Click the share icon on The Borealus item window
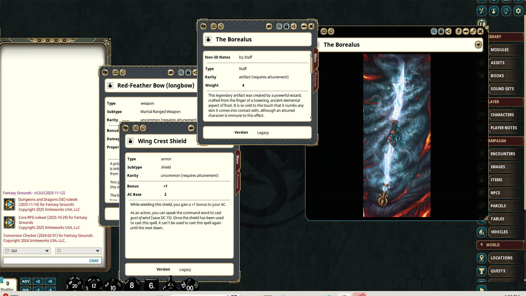This screenshot has height=296, width=526. pos(294,26)
